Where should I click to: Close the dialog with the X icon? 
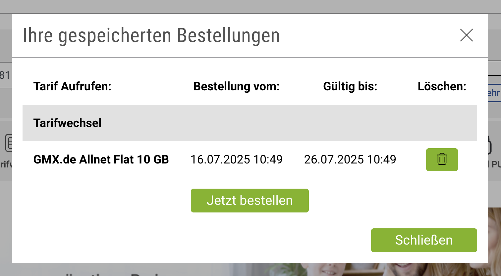click(466, 35)
